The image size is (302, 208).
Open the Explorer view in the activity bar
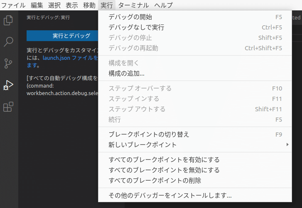[x=8, y=20]
